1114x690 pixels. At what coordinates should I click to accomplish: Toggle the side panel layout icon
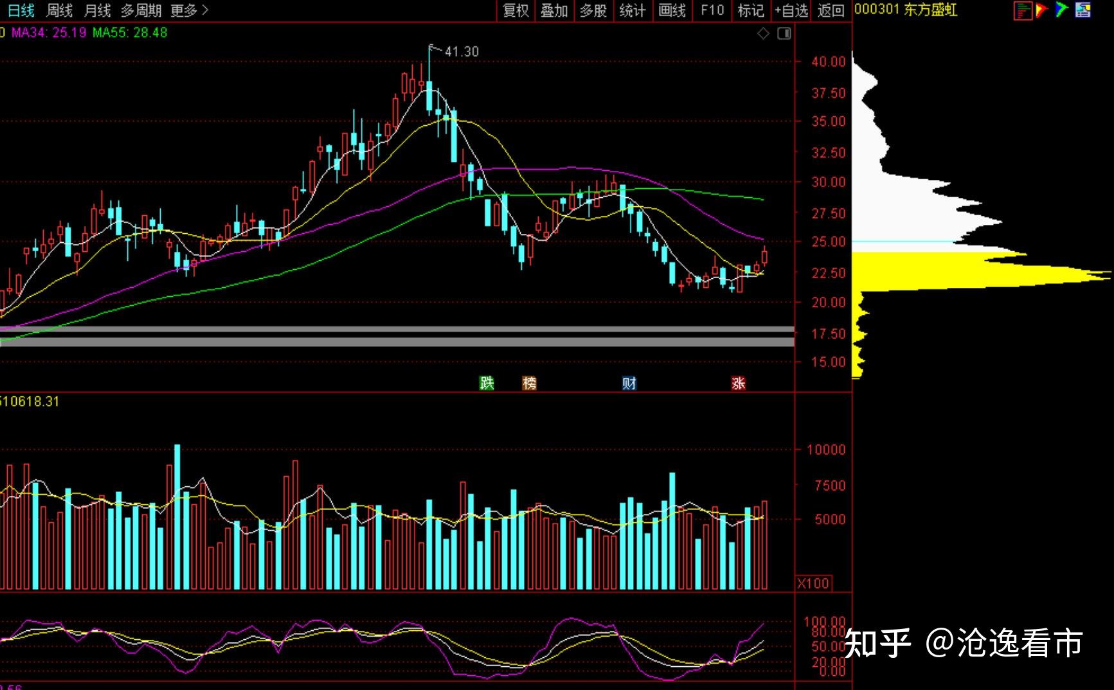pos(784,33)
